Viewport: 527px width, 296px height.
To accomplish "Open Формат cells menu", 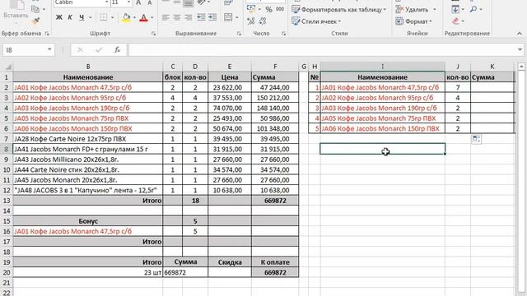I will 413,21.
